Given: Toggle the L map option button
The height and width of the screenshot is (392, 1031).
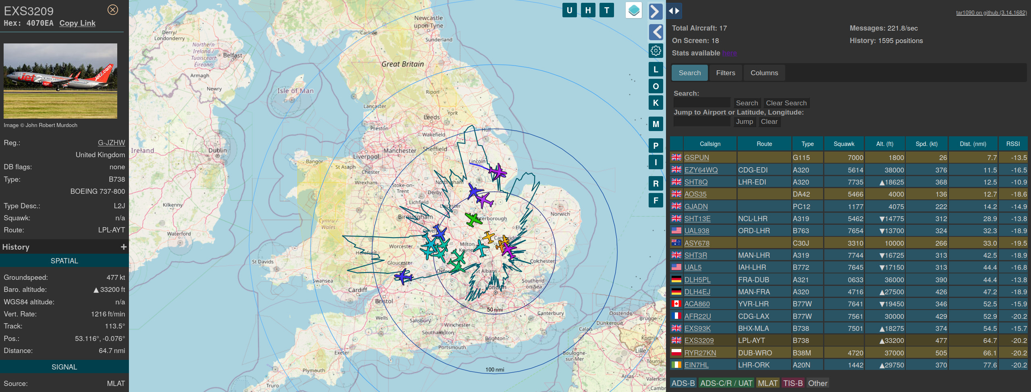Looking at the screenshot, I should (656, 70).
